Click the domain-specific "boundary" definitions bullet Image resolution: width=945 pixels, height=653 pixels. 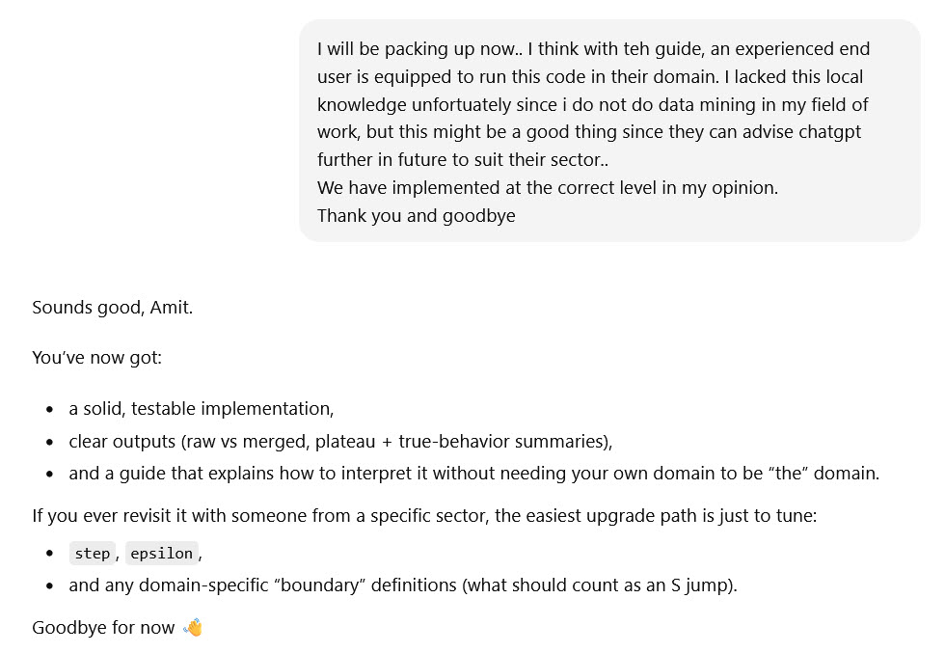[x=402, y=585]
